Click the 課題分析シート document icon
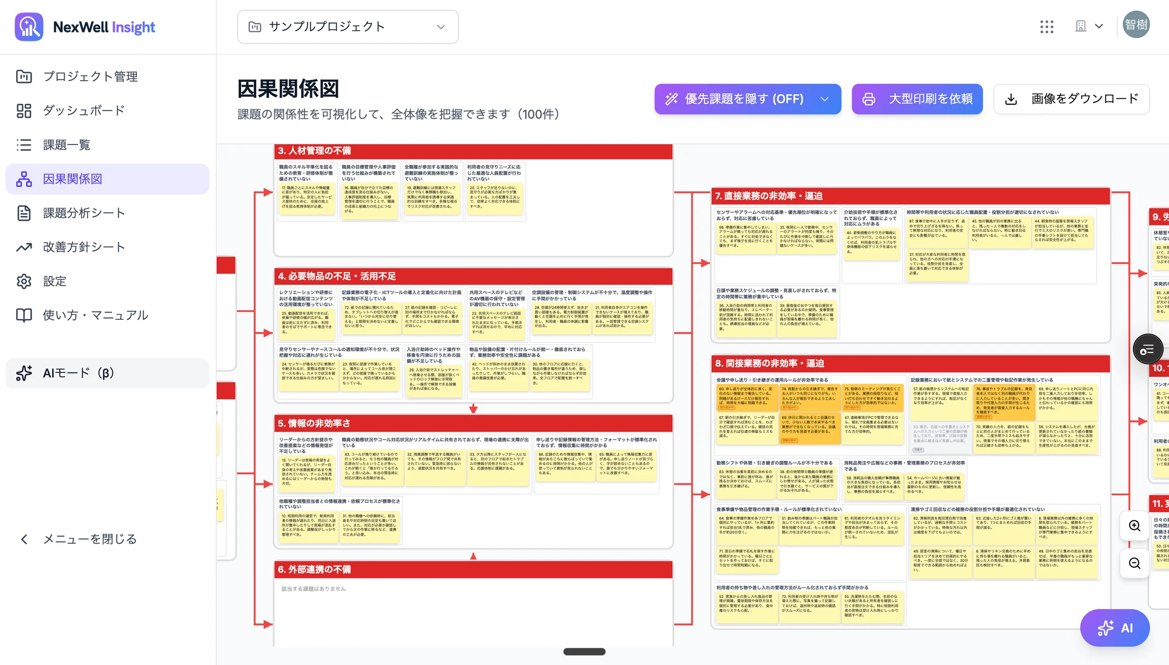The height and width of the screenshot is (665, 1169). coord(24,213)
